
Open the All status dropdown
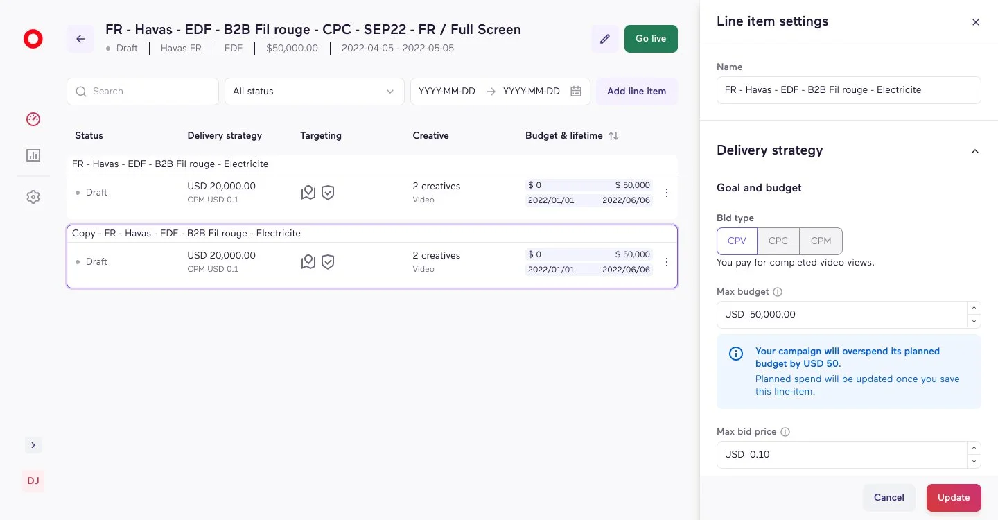[x=314, y=92]
